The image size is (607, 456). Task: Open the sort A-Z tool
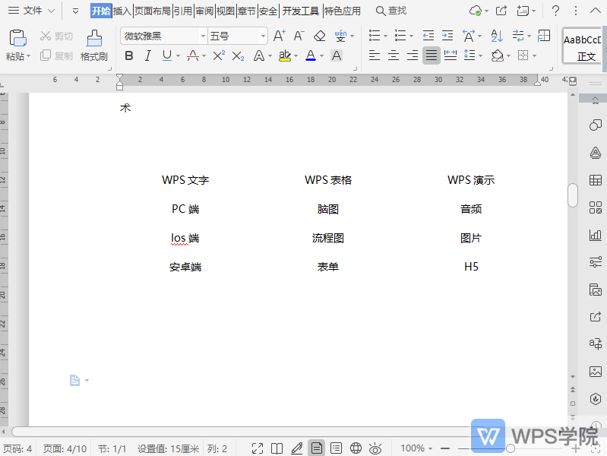[497, 36]
